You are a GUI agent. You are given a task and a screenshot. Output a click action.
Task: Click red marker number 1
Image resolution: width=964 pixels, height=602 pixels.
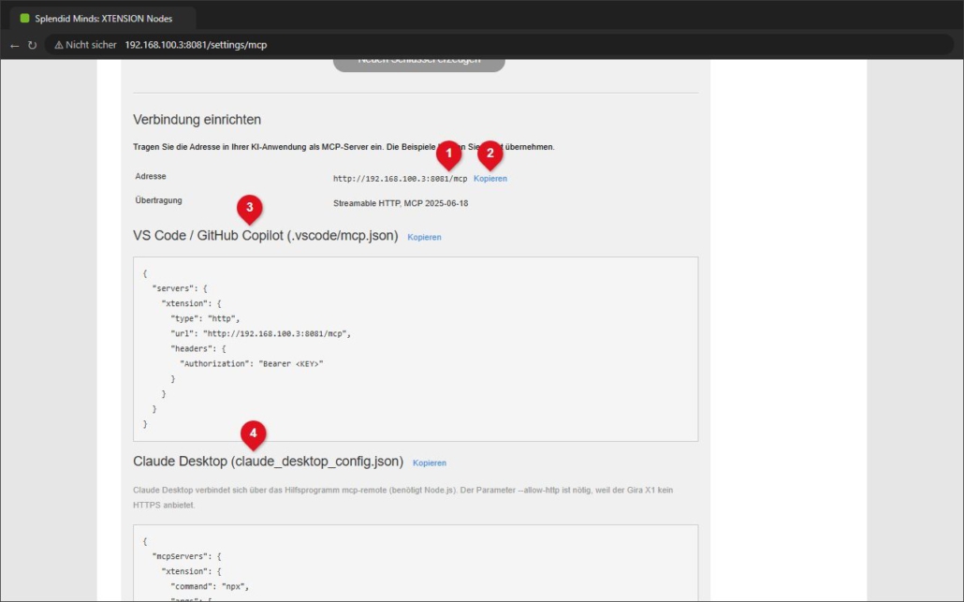coord(449,154)
